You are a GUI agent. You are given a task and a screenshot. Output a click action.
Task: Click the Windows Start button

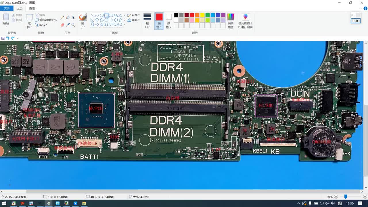[x=4, y=203]
